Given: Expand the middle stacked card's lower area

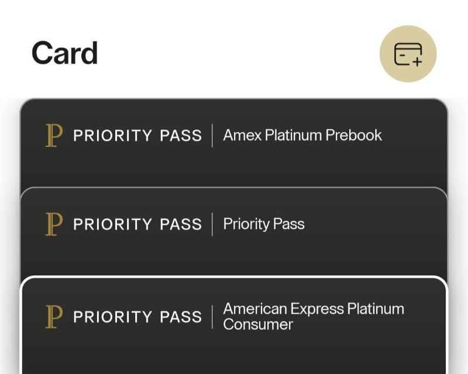Looking at the screenshot, I should tap(233, 257).
